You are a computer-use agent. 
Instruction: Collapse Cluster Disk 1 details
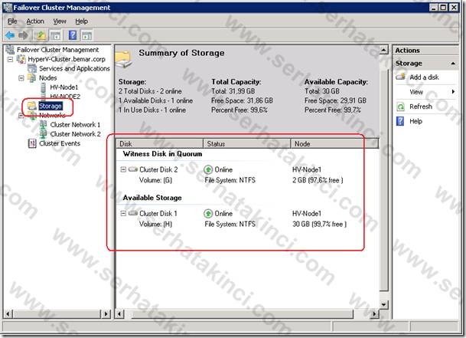point(123,214)
